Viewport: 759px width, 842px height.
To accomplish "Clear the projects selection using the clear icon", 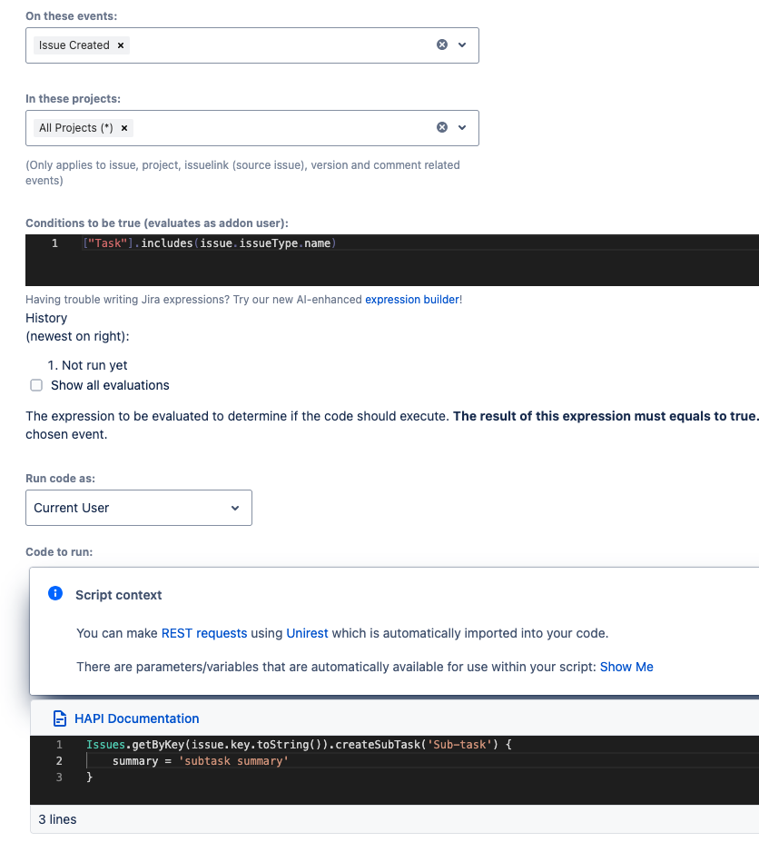I will click(441, 127).
